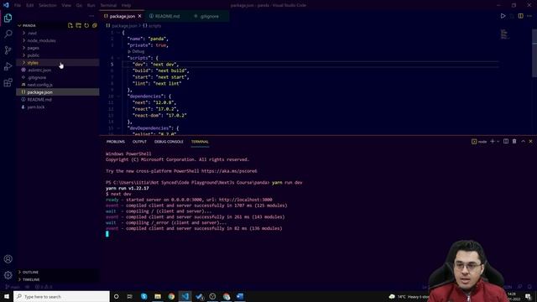The height and width of the screenshot is (302, 537).
Task: Create a new terminal with plus icon
Action: [493, 141]
